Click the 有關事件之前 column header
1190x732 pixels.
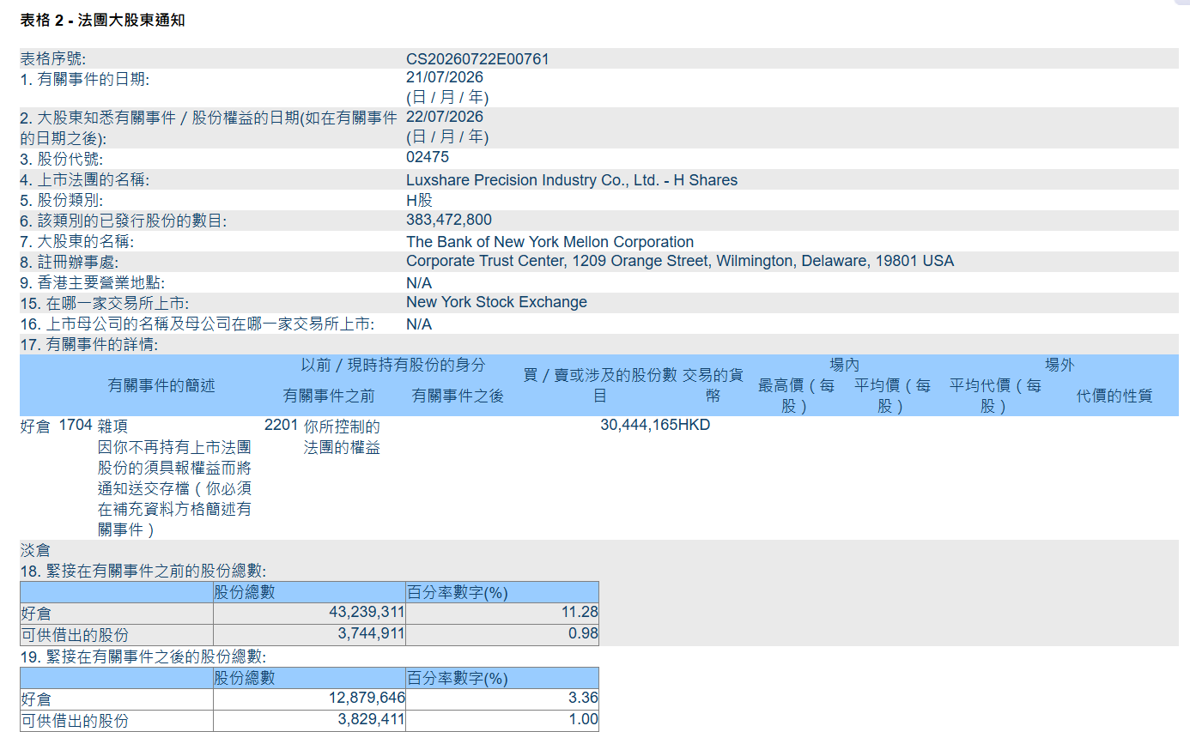[329, 396]
